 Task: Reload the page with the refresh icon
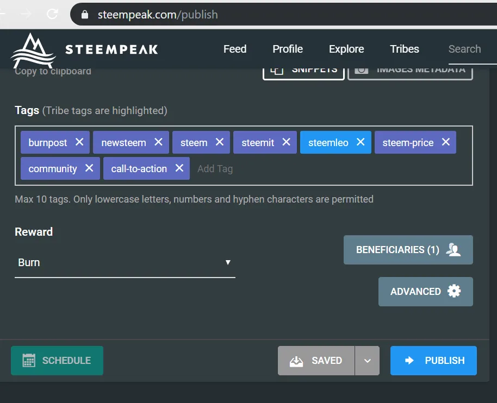coord(53,14)
